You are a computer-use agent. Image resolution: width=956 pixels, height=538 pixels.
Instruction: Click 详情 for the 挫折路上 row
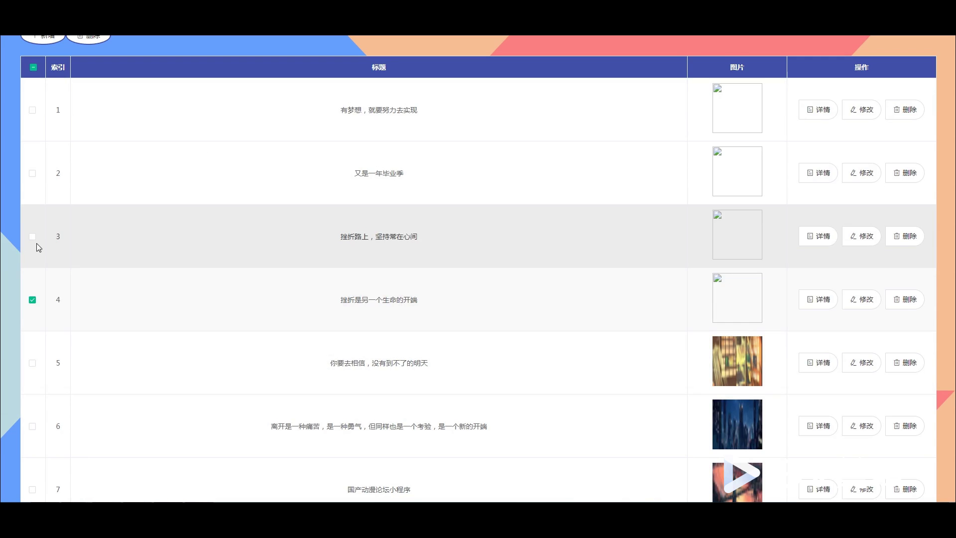click(x=818, y=236)
